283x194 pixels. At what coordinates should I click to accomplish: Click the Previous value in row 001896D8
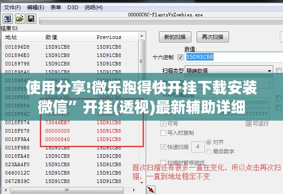pyautogui.click(x=109, y=47)
